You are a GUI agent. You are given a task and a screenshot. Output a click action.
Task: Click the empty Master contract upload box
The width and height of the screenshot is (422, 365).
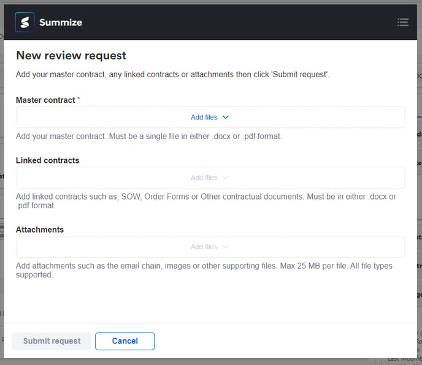92,118
